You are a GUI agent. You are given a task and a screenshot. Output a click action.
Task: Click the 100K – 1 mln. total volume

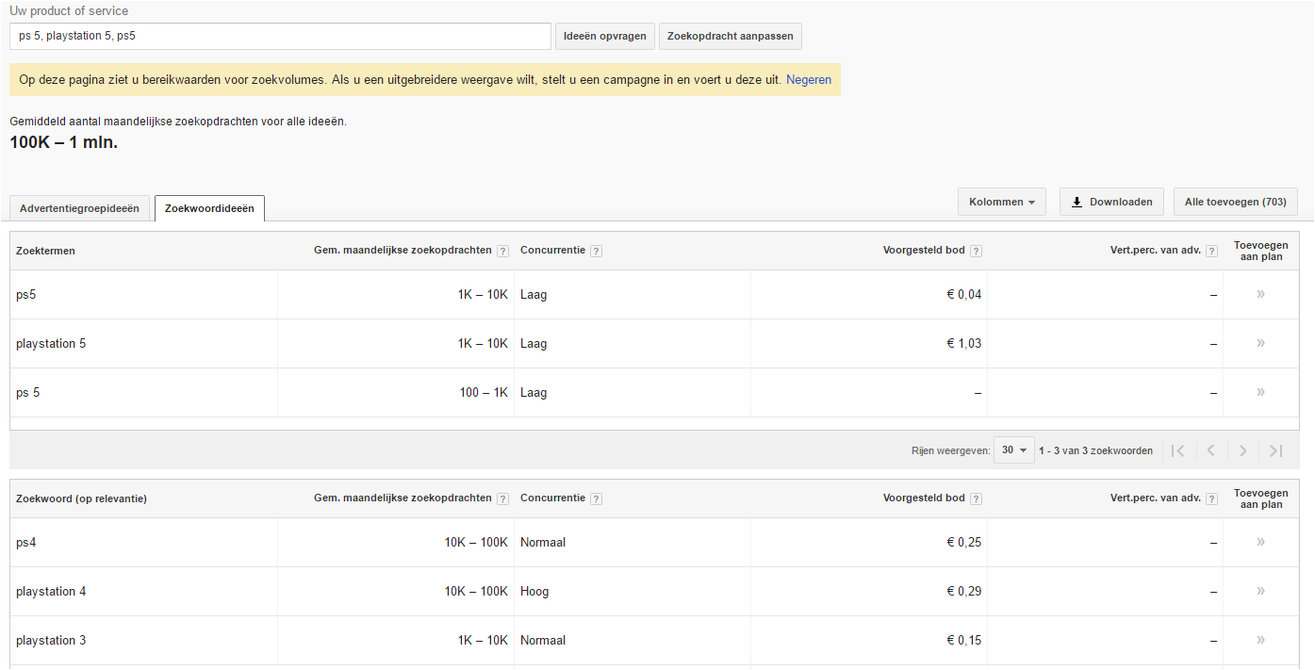[x=64, y=142]
